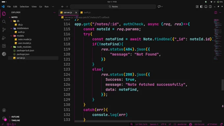Viewport: 224px width, 126px height.
Task: Open the File menu
Action: coord(9,7)
